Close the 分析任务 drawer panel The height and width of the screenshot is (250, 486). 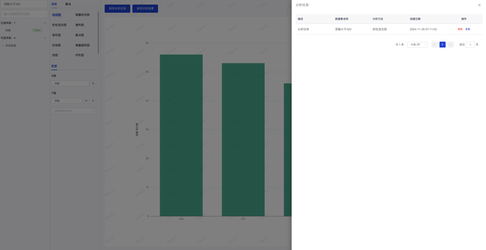coord(479,5)
